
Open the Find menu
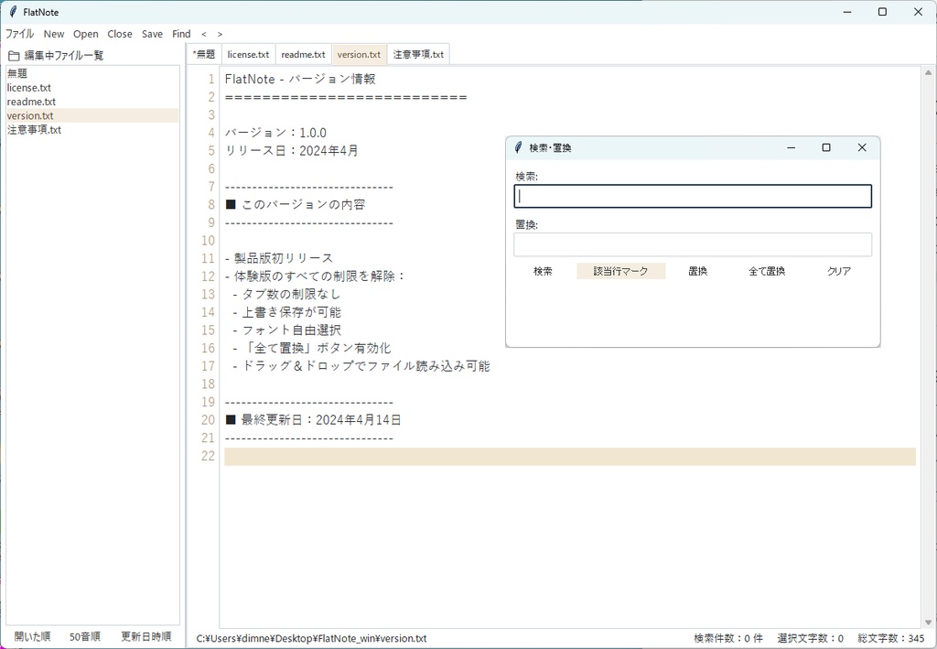(180, 34)
